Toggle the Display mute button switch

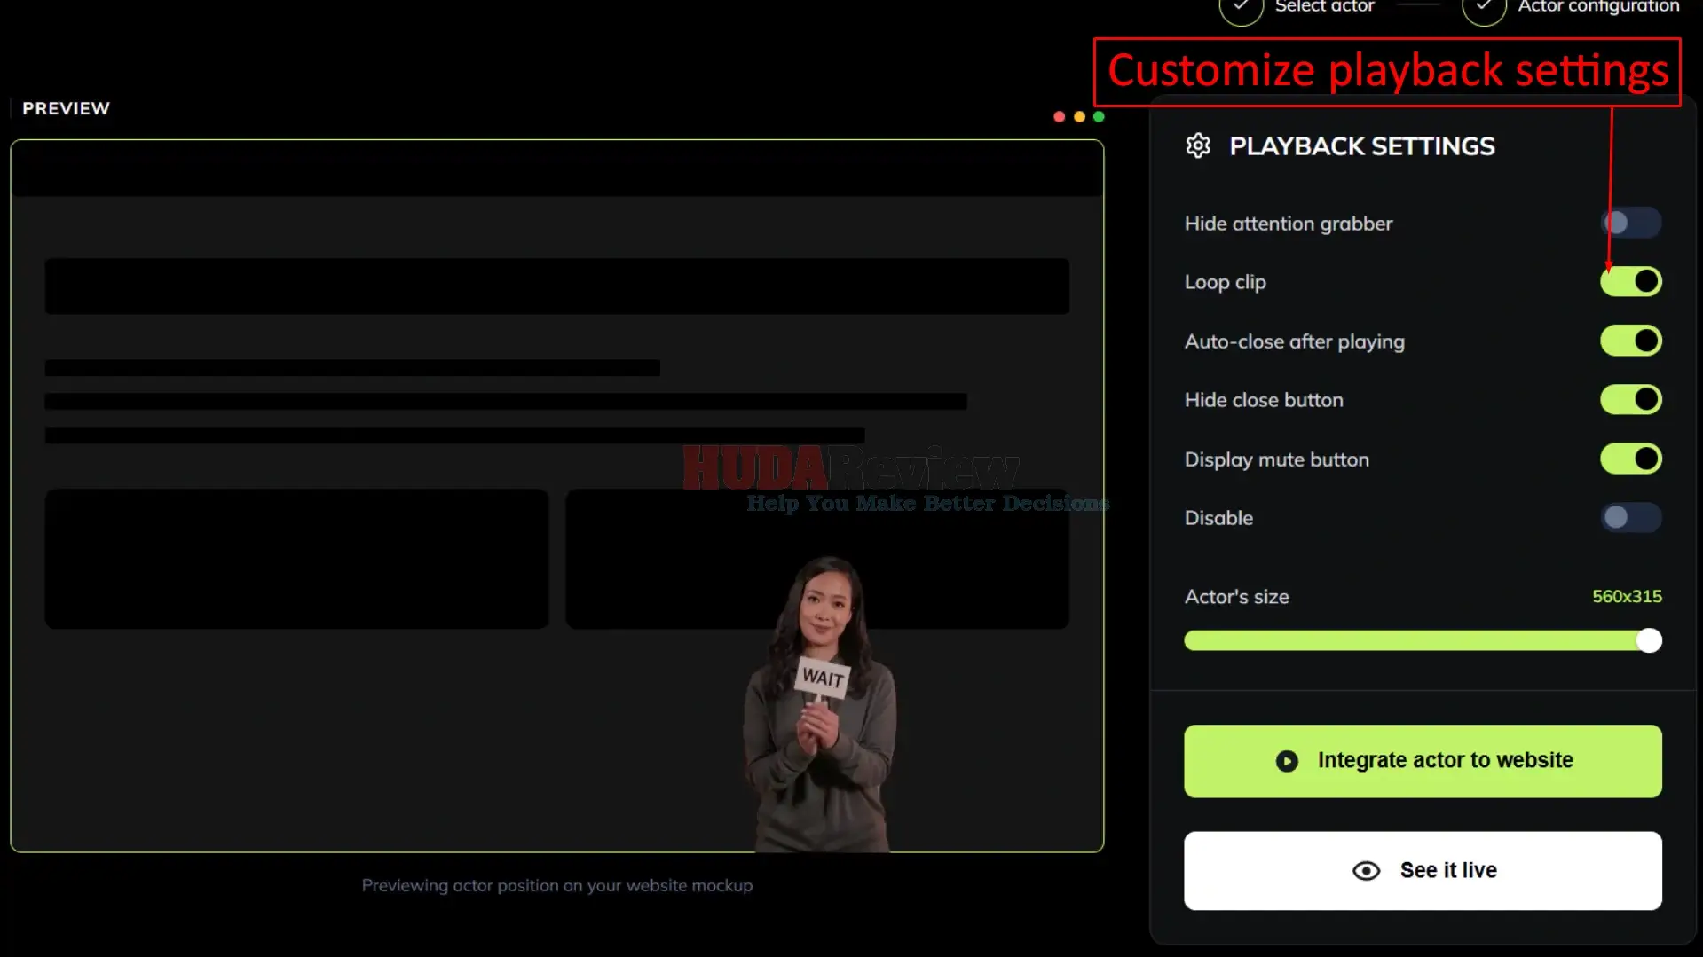[1631, 459]
